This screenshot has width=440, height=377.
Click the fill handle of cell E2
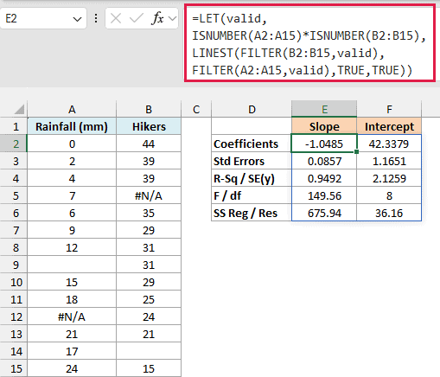coord(356,151)
